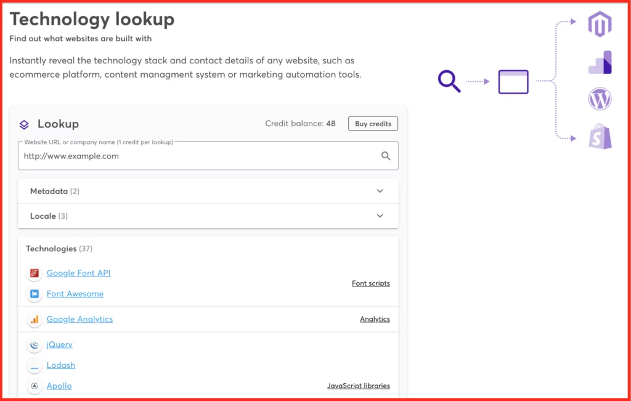The image size is (631, 401).
Task: Click the WordPress logo in the illustration
Action: (600, 99)
